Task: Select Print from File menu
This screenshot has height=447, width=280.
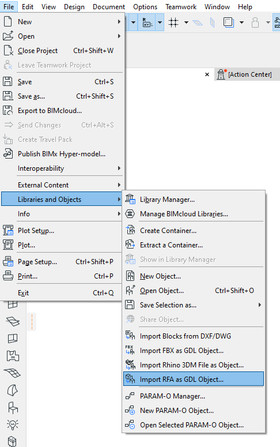Action: [62, 276]
